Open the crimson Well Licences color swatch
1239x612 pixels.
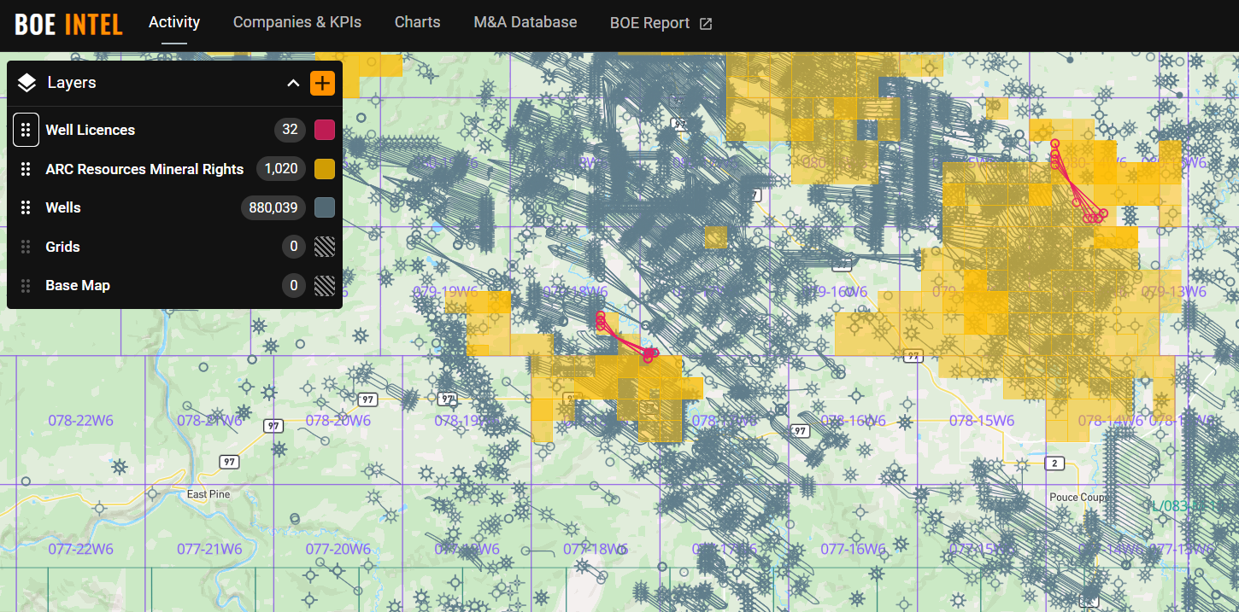[325, 130]
